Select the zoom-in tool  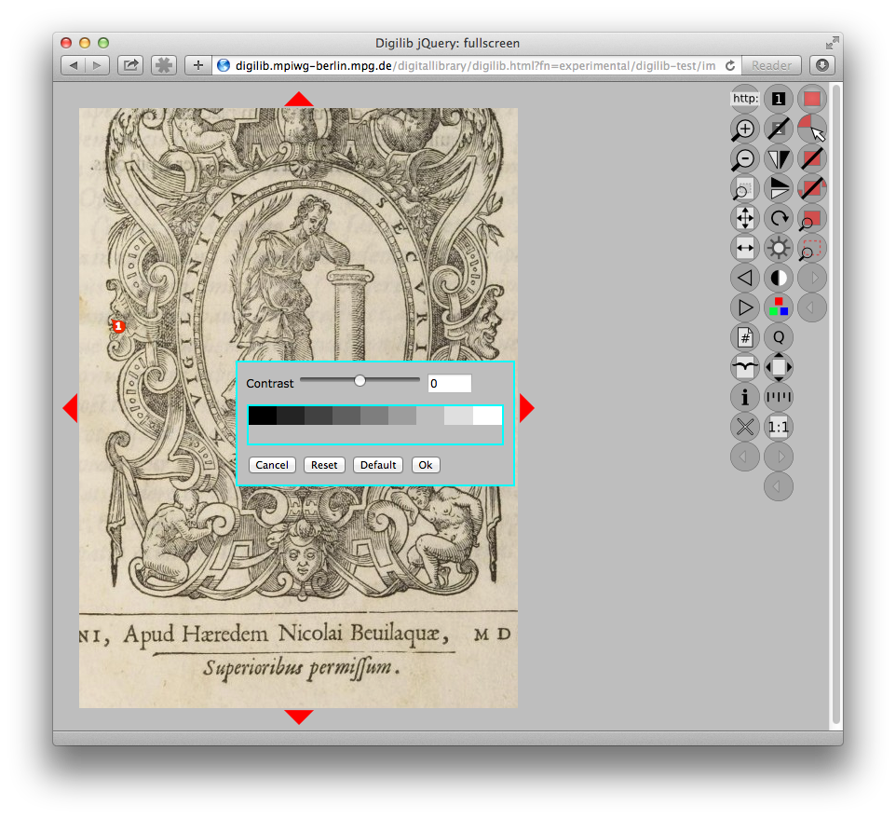[x=743, y=129]
